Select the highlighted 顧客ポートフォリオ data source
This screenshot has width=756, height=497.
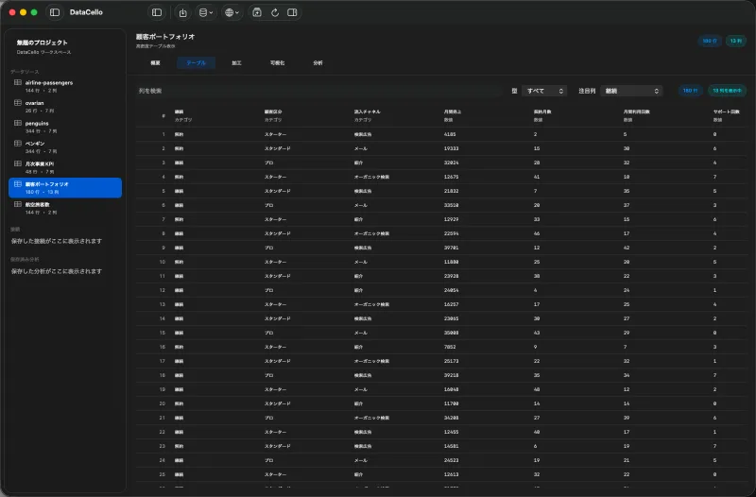click(x=65, y=187)
